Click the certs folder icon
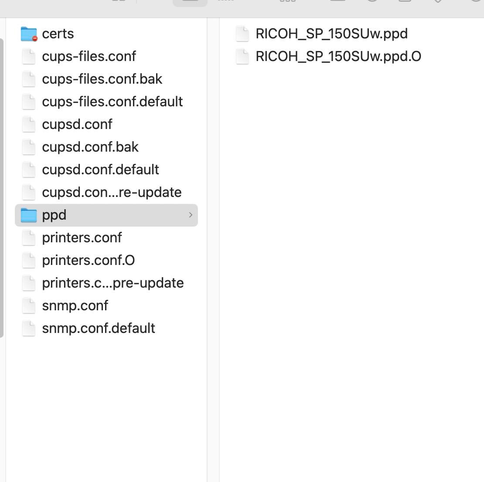 [x=29, y=34]
